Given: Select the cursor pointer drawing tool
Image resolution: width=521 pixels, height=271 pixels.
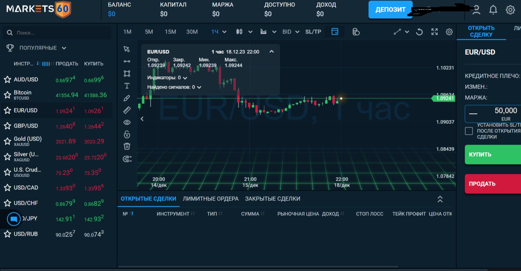Looking at the screenshot, I should pos(127,49).
